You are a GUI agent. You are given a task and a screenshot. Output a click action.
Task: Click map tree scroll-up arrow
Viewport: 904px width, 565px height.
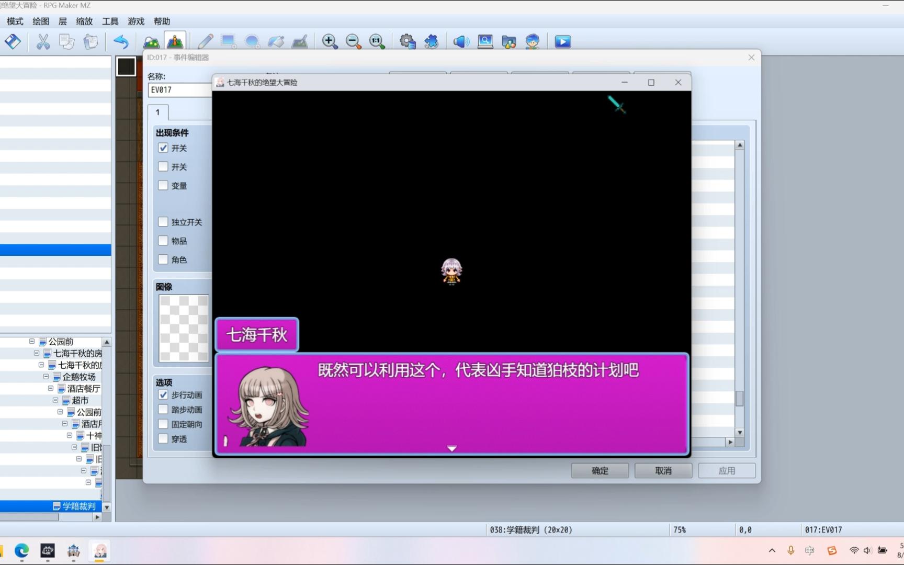pyautogui.click(x=107, y=342)
